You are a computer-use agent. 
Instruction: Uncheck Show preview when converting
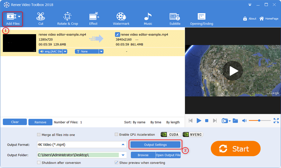[117, 163]
